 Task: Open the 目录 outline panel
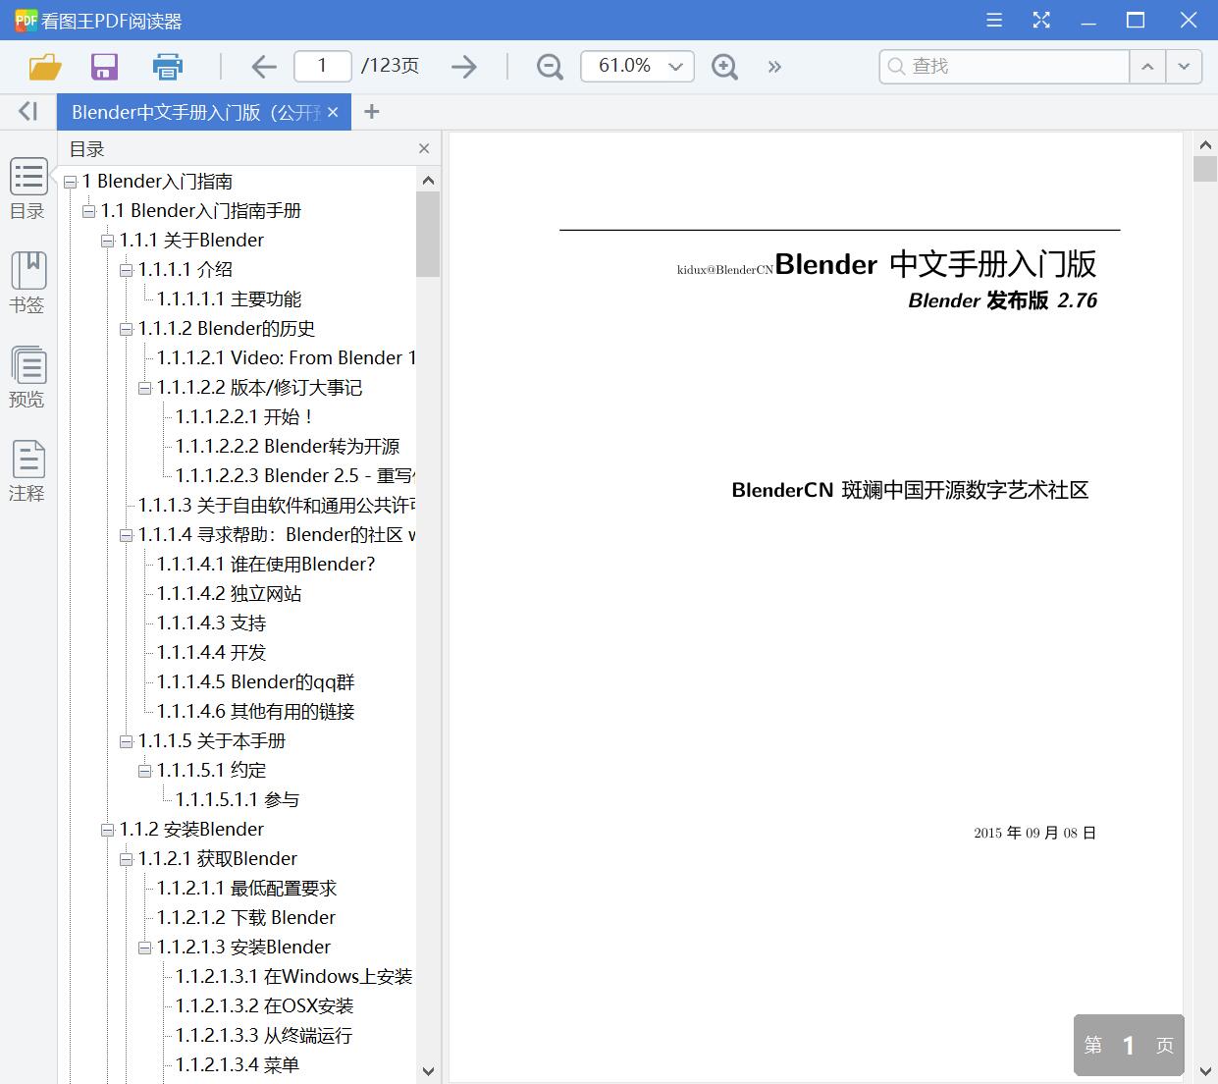pyautogui.click(x=27, y=189)
